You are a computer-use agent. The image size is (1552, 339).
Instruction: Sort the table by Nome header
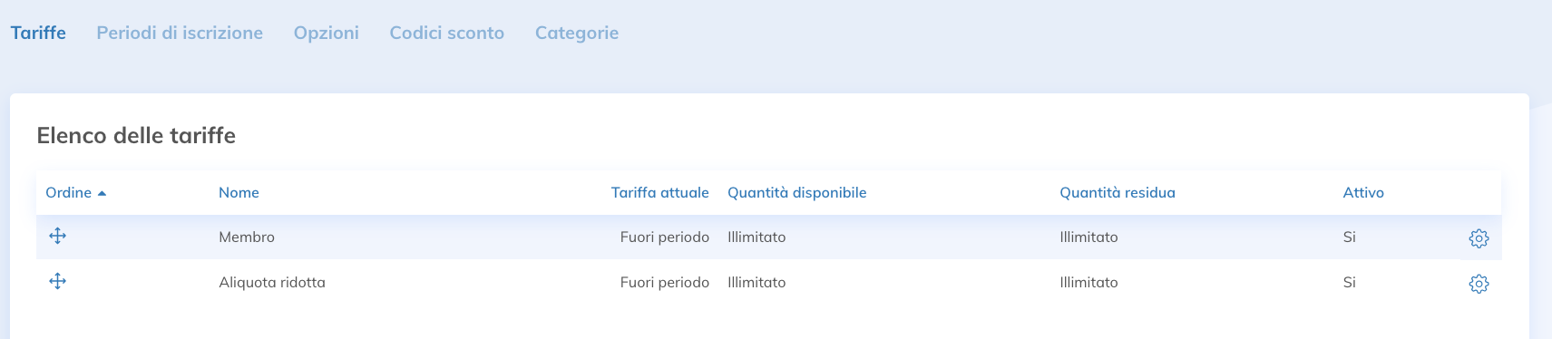[239, 192]
